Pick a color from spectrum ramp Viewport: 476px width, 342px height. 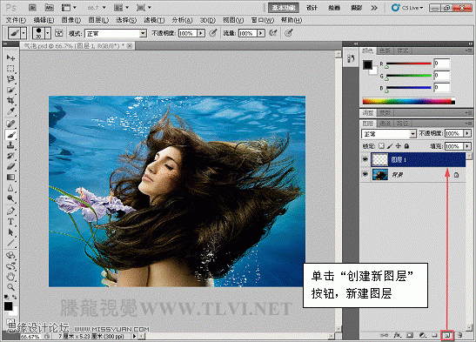click(x=409, y=101)
